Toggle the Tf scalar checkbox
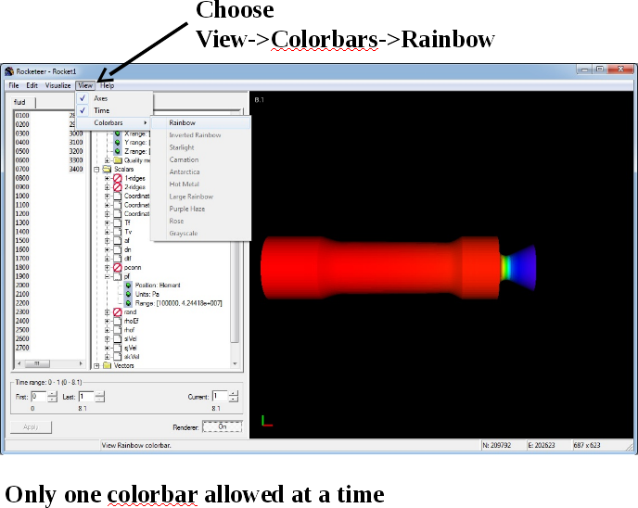The width and height of the screenshot is (638, 508). (118, 222)
